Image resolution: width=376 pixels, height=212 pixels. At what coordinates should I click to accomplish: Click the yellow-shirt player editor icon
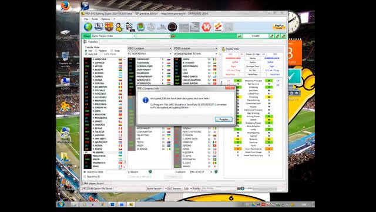119,27
